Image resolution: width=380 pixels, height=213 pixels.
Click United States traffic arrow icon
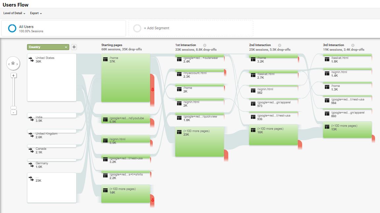click(31, 59)
